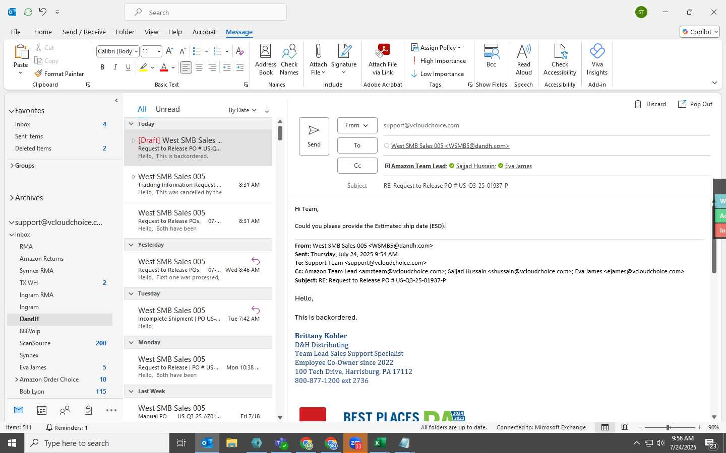Open the Copilot button
The height and width of the screenshot is (453, 726).
pos(700,32)
